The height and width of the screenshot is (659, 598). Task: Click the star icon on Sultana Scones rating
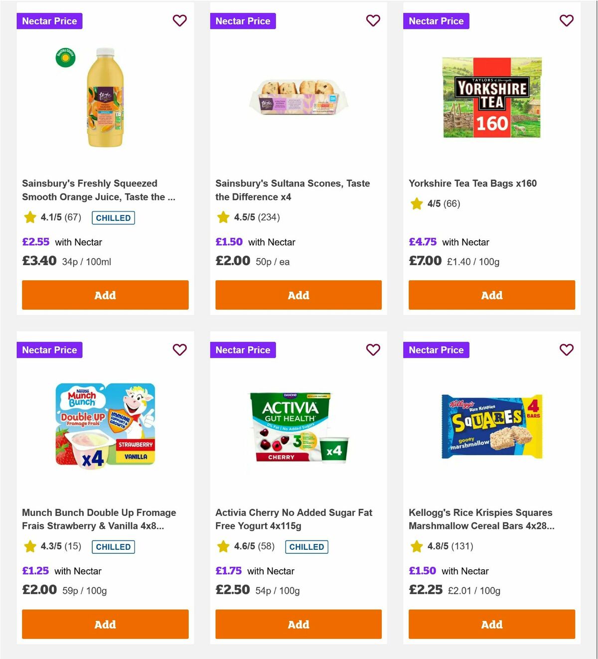pyautogui.click(x=223, y=217)
